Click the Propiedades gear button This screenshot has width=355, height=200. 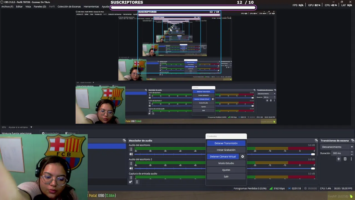point(50,133)
